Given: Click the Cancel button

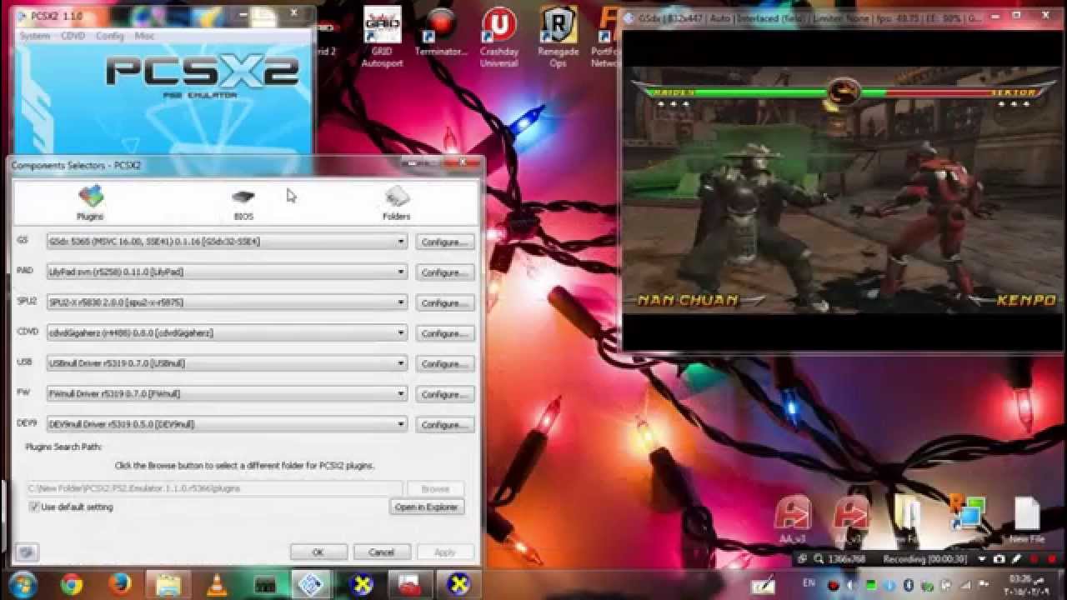Looking at the screenshot, I should click(381, 552).
